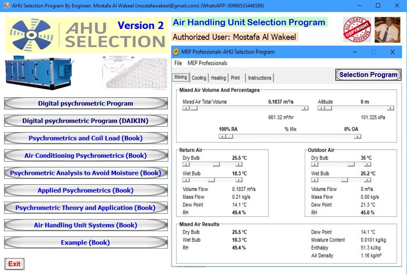
Task: Open the Instructions tab
Action: pyautogui.click(x=260, y=77)
